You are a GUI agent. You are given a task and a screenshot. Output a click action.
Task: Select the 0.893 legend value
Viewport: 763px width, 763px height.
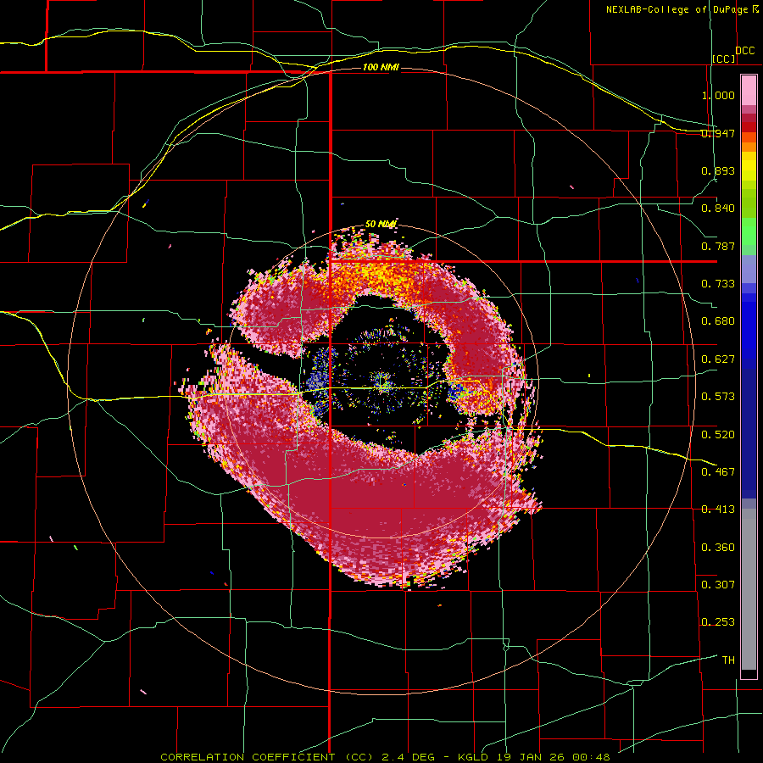point(718,170)
